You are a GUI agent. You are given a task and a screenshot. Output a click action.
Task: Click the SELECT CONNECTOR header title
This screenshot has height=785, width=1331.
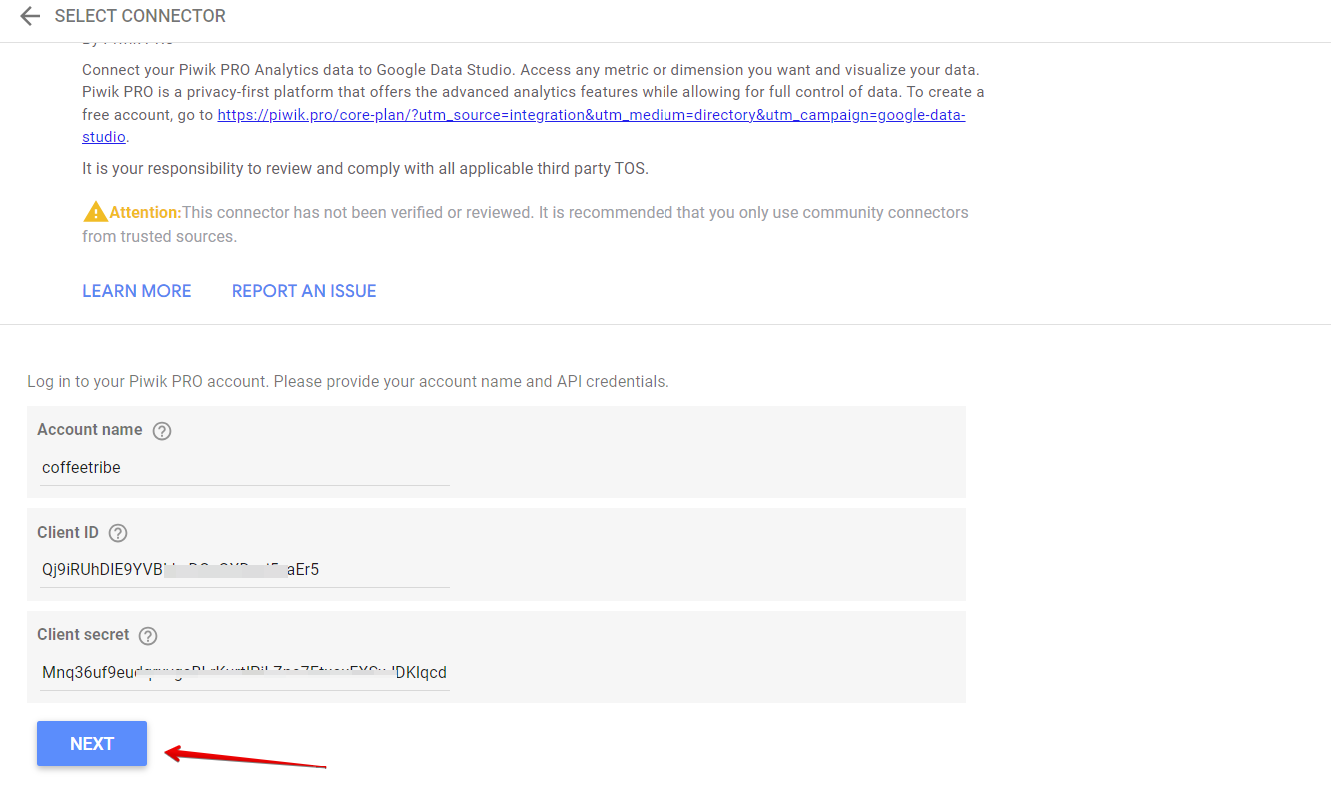[140, 16]
